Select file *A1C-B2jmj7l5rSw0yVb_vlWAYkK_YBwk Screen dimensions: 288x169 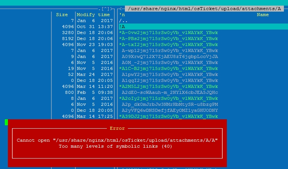click(x=168, y=69)
